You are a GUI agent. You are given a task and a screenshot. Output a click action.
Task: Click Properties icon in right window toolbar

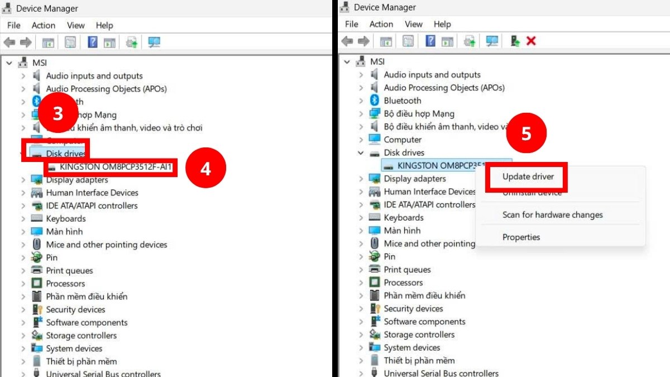click(x=408, y=41)
